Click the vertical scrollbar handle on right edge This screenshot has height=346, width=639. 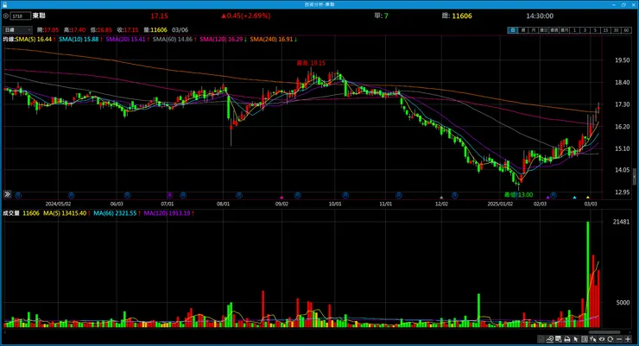(634, 177)
